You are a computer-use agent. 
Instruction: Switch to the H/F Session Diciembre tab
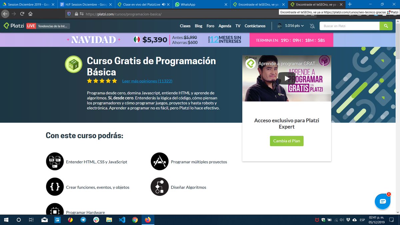pyautogui.click(x=86, y=4)
